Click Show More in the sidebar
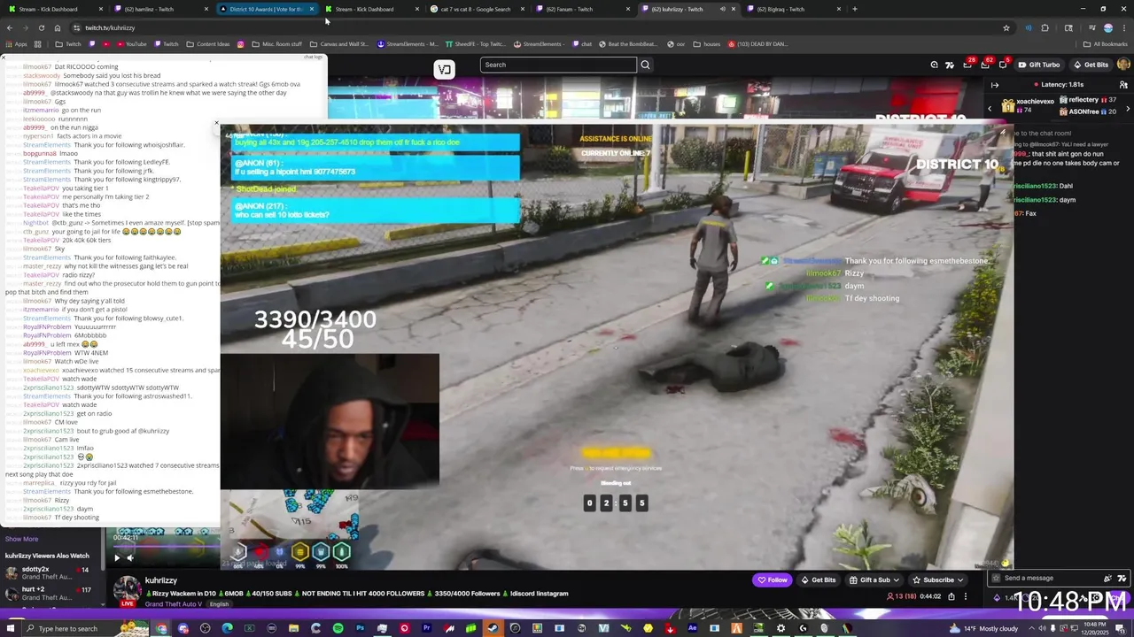 coord(21,539)
